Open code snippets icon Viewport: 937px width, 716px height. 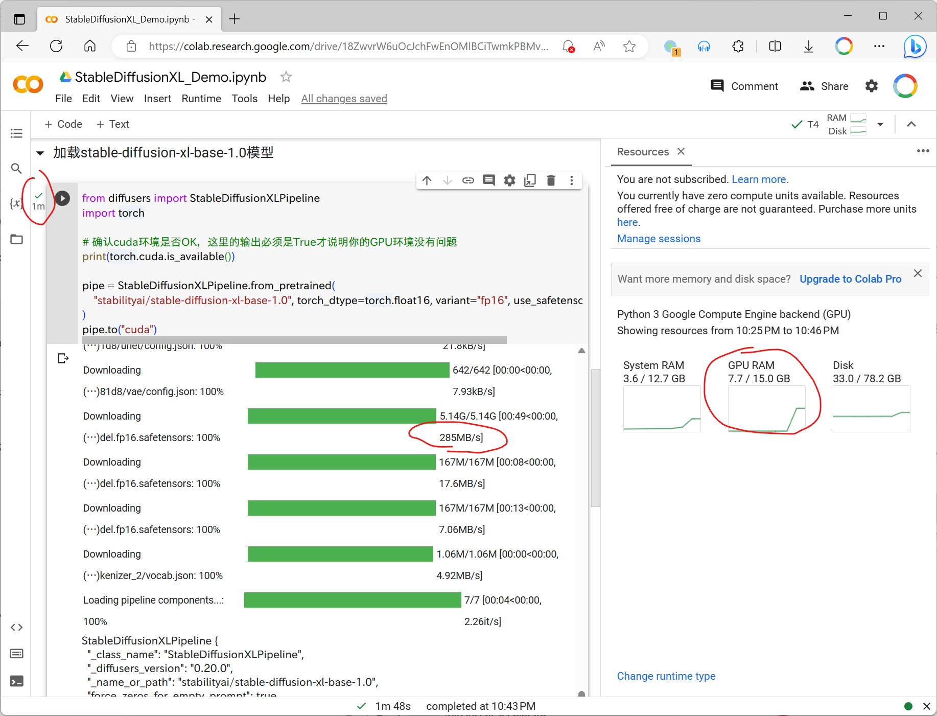coord(16,627)
